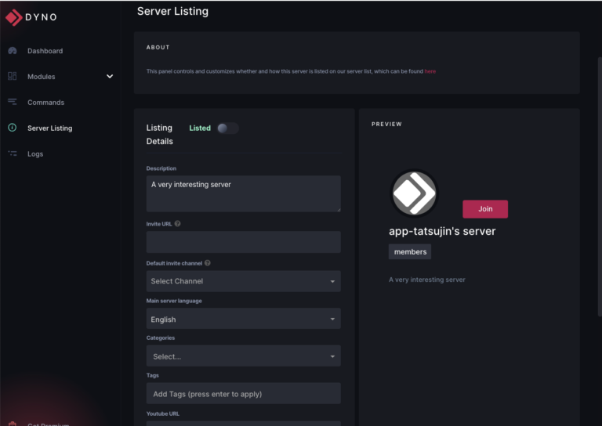602x426 pixels.
Task: Click the Invite URL help icon
Action: 178,224
